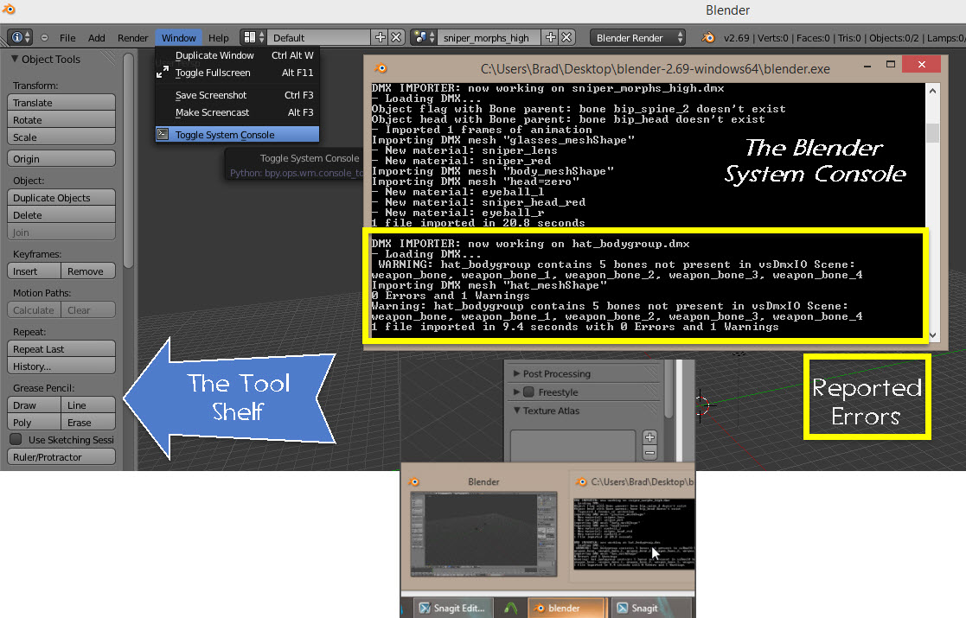
Task: Click the Translate button
Action: click(61, 103)
